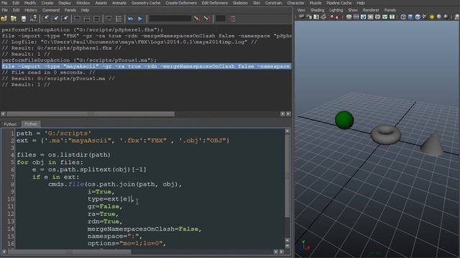The height and width of the screenshot is (258, 460).
Task: Toggle Echo All Commands
Action: [x=109, y=19]
